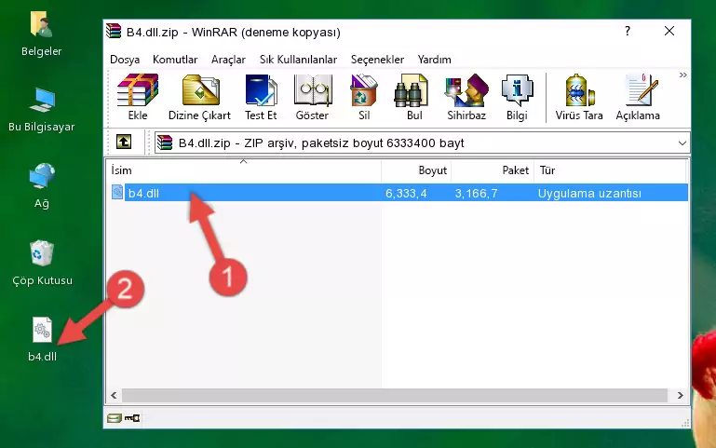Expand the address bar path dropdown
The width and height of the screenshot is (716, 448).
point(682,143)
